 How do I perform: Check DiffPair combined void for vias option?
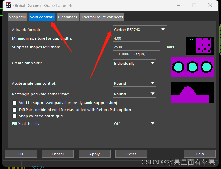pyautogui.click(x=15, y=109)
